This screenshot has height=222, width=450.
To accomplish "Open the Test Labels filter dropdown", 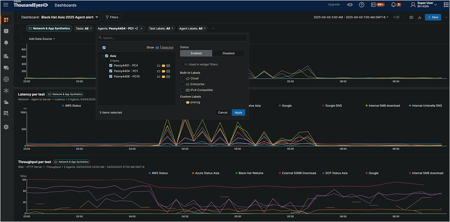I will pyautogui.click(x=161, y=28).
